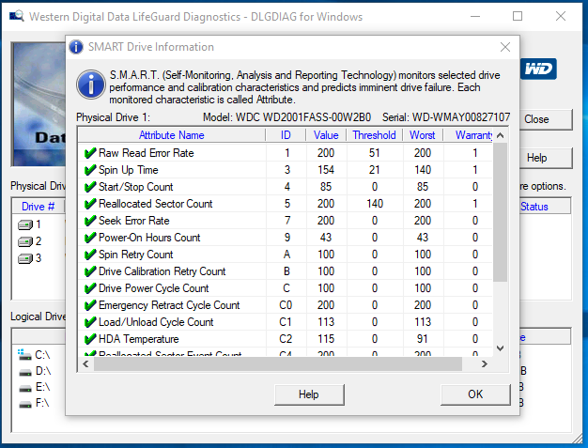
Task: Click the check icon for Drive Power Cycle Count
Action: (90, 288)
